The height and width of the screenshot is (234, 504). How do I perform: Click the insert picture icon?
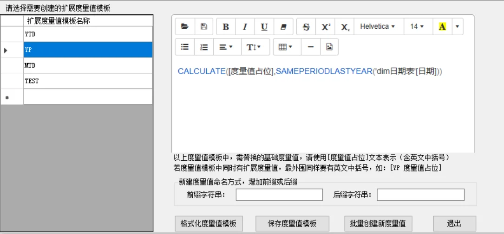(329, 47)
